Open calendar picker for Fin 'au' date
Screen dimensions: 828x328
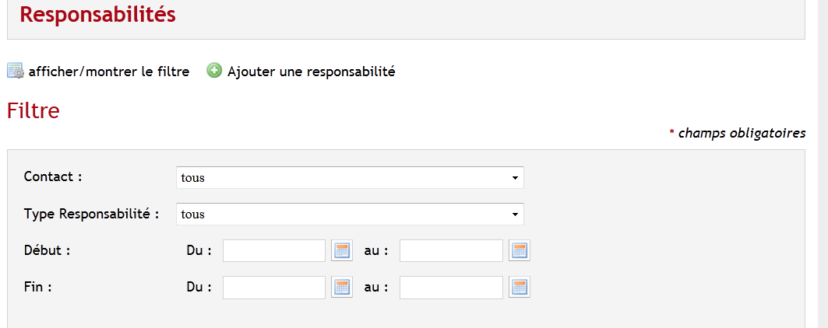pos(519,288)
